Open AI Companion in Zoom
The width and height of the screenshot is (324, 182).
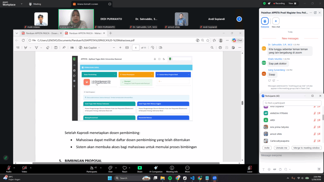click(x=156, y=168)
